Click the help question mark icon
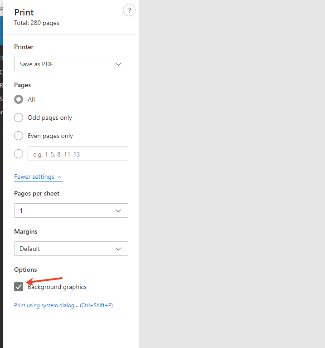 (129, 10)
